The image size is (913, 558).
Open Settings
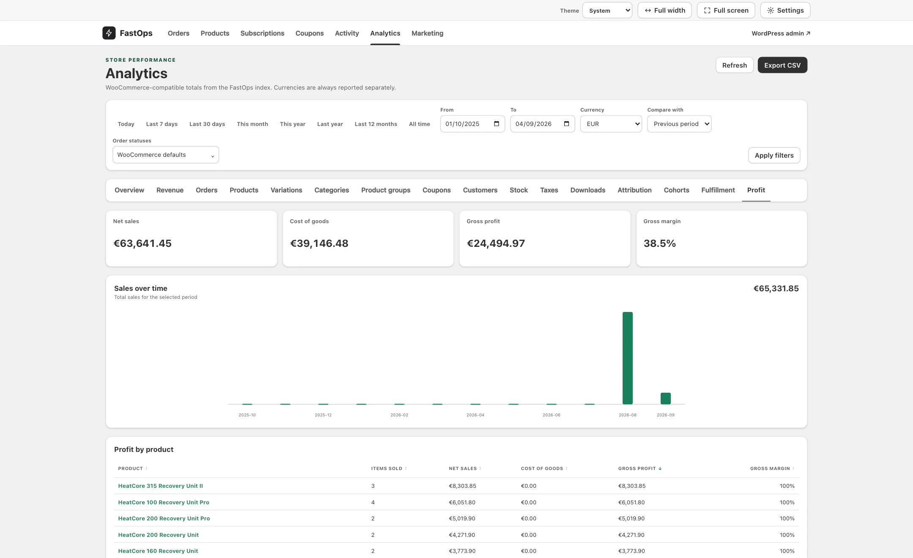click(x=785, y=11)
